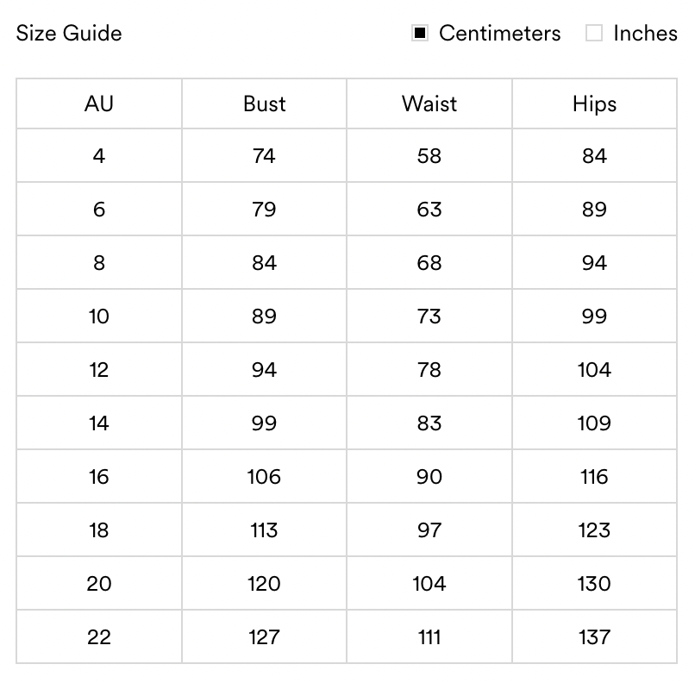Click bust measurement 106 cell
Screen dimensions: 695x683
pos(264,477)
